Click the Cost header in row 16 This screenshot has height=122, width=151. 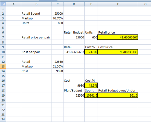click(x=74, y=81)
